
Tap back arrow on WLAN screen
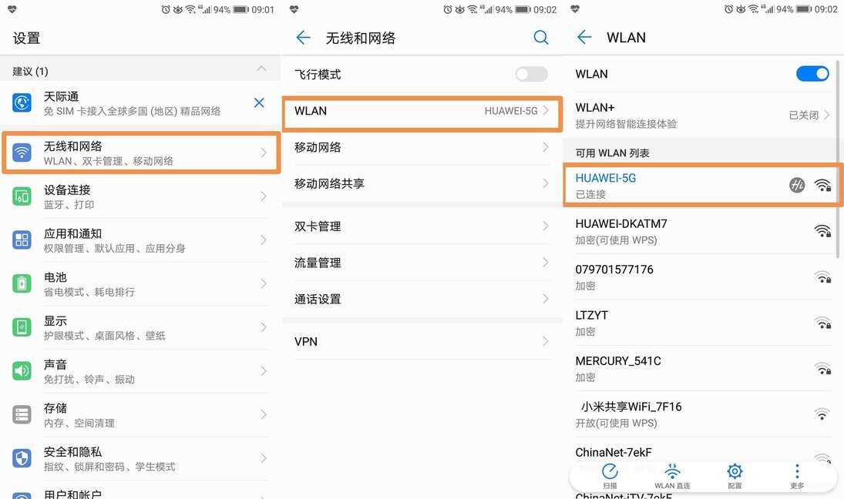[x=584, y=37]
